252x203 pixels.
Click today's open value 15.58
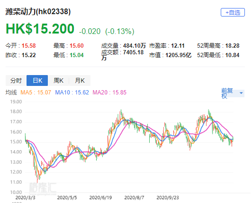pyautogui.click(x=28, y=46)
